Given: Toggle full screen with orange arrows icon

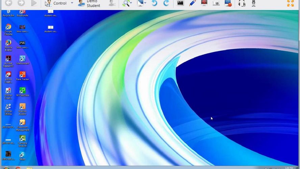Looking at the screenshot, I should click(x=290, y=3).
